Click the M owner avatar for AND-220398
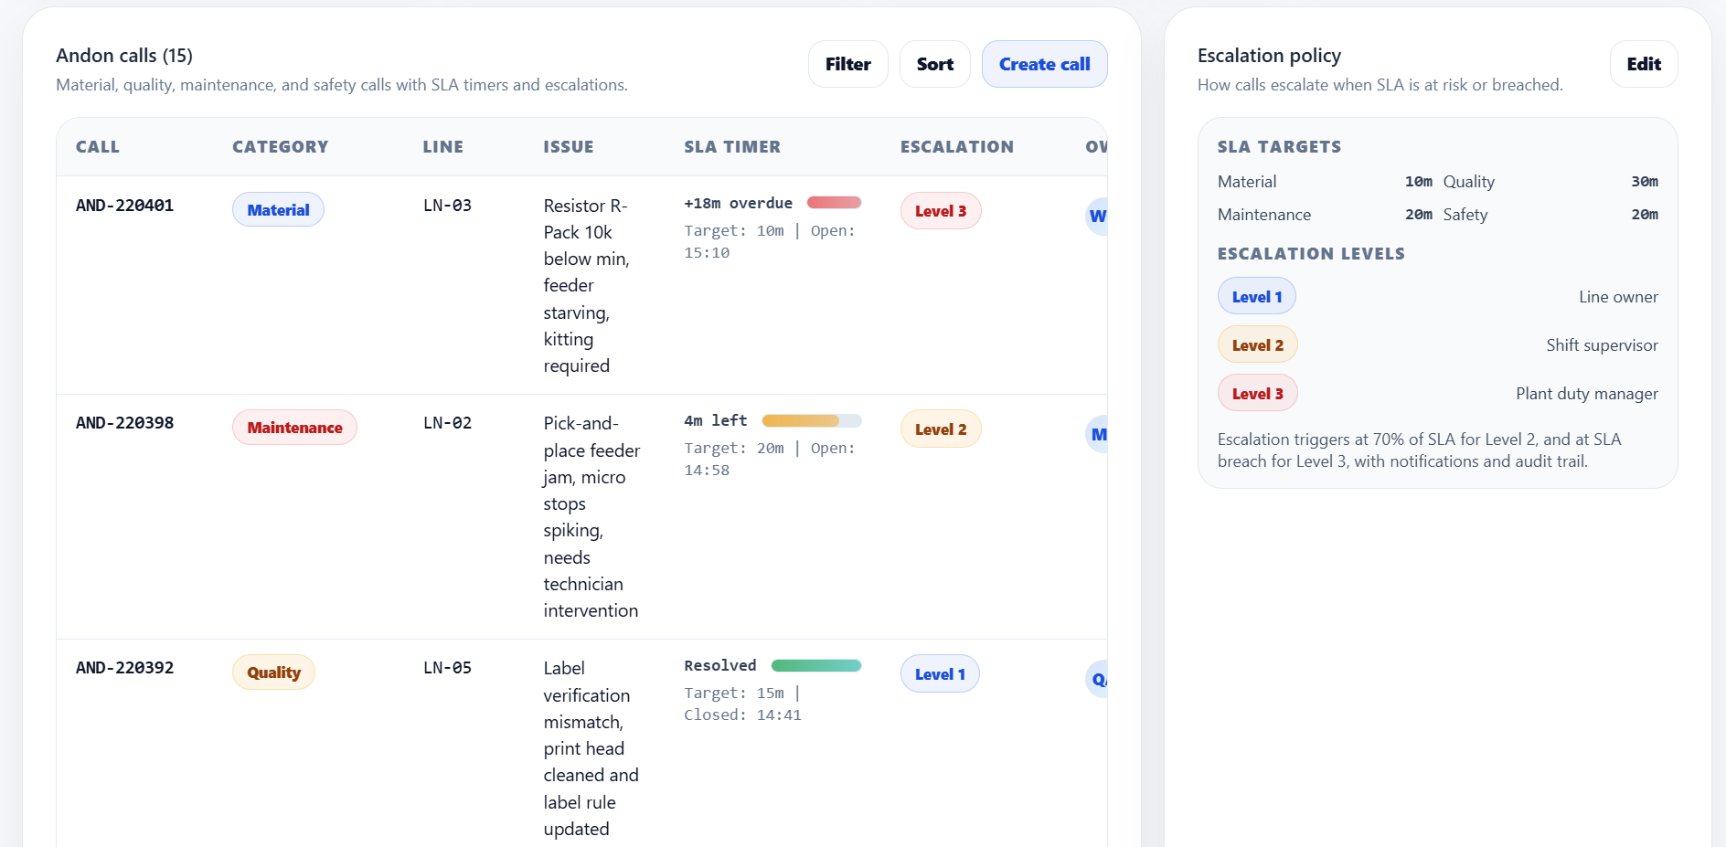This screenshot has height=847, width=1726. pos(1097,434)
